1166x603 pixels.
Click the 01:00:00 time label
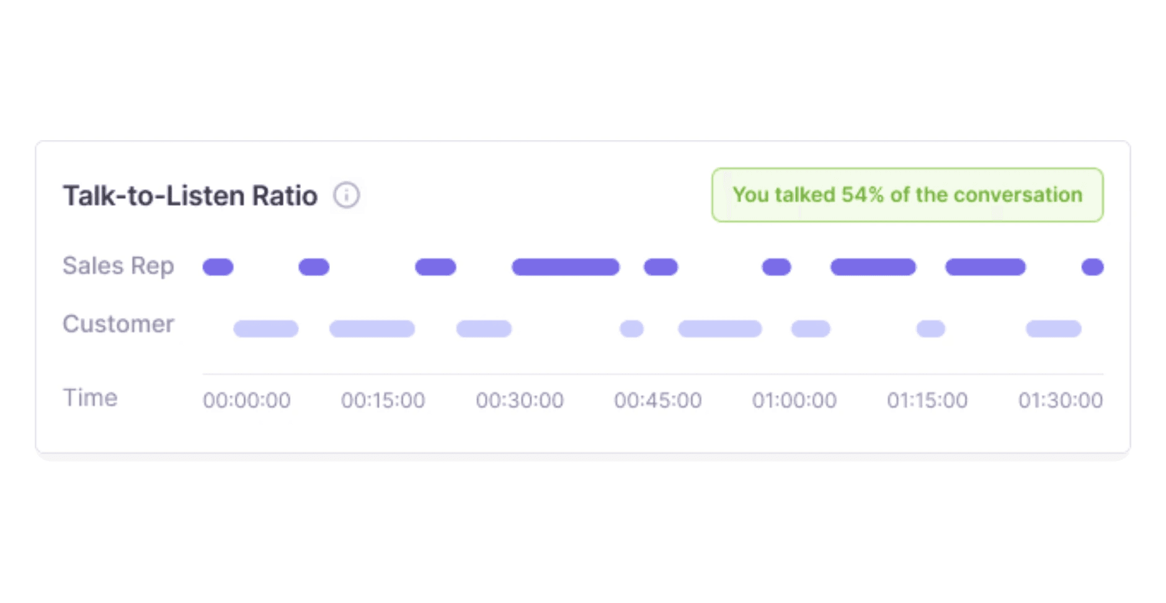pyautogui.click(x=794, y=401)
